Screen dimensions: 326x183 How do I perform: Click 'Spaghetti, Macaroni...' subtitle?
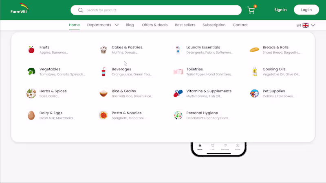[x=128, y=118]
